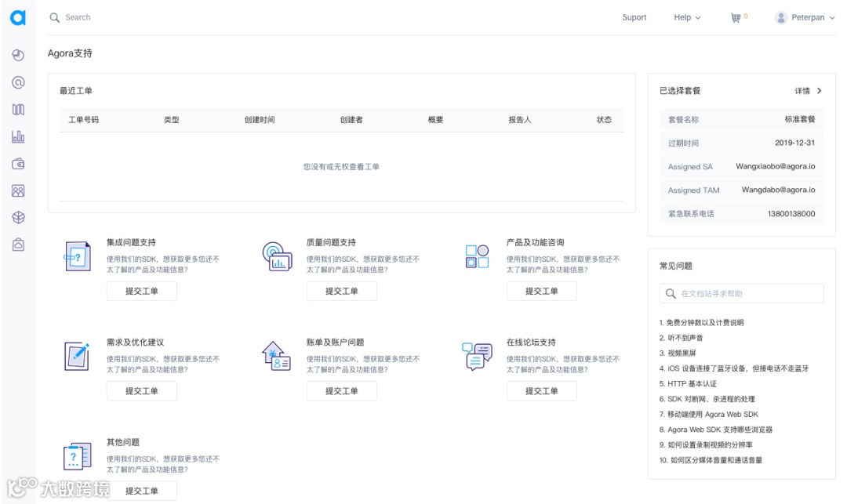Submit ticket under 质量问题支持
847x504 pixels.
coord(341,292)
